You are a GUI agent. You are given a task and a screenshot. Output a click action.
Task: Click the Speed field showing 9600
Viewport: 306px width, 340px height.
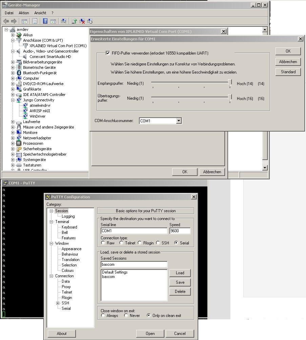180,231
